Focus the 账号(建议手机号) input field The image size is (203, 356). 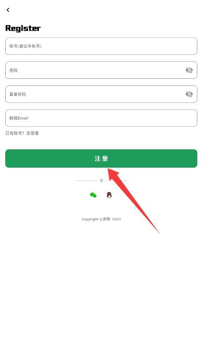pyautogui.click(x=101, y=46)
